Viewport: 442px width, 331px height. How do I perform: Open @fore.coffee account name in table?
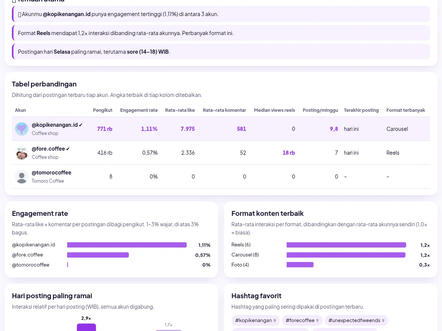[x=48, y=149]
